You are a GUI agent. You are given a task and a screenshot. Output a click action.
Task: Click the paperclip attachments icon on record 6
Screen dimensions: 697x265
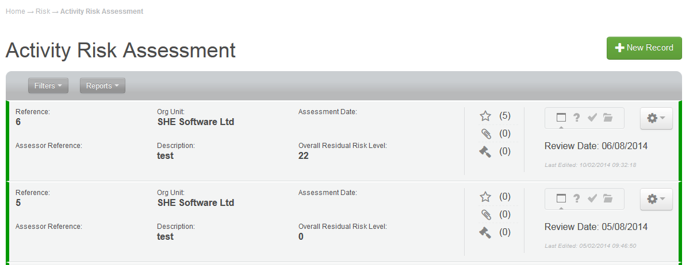pyautogui.click(x=485, y=134)
